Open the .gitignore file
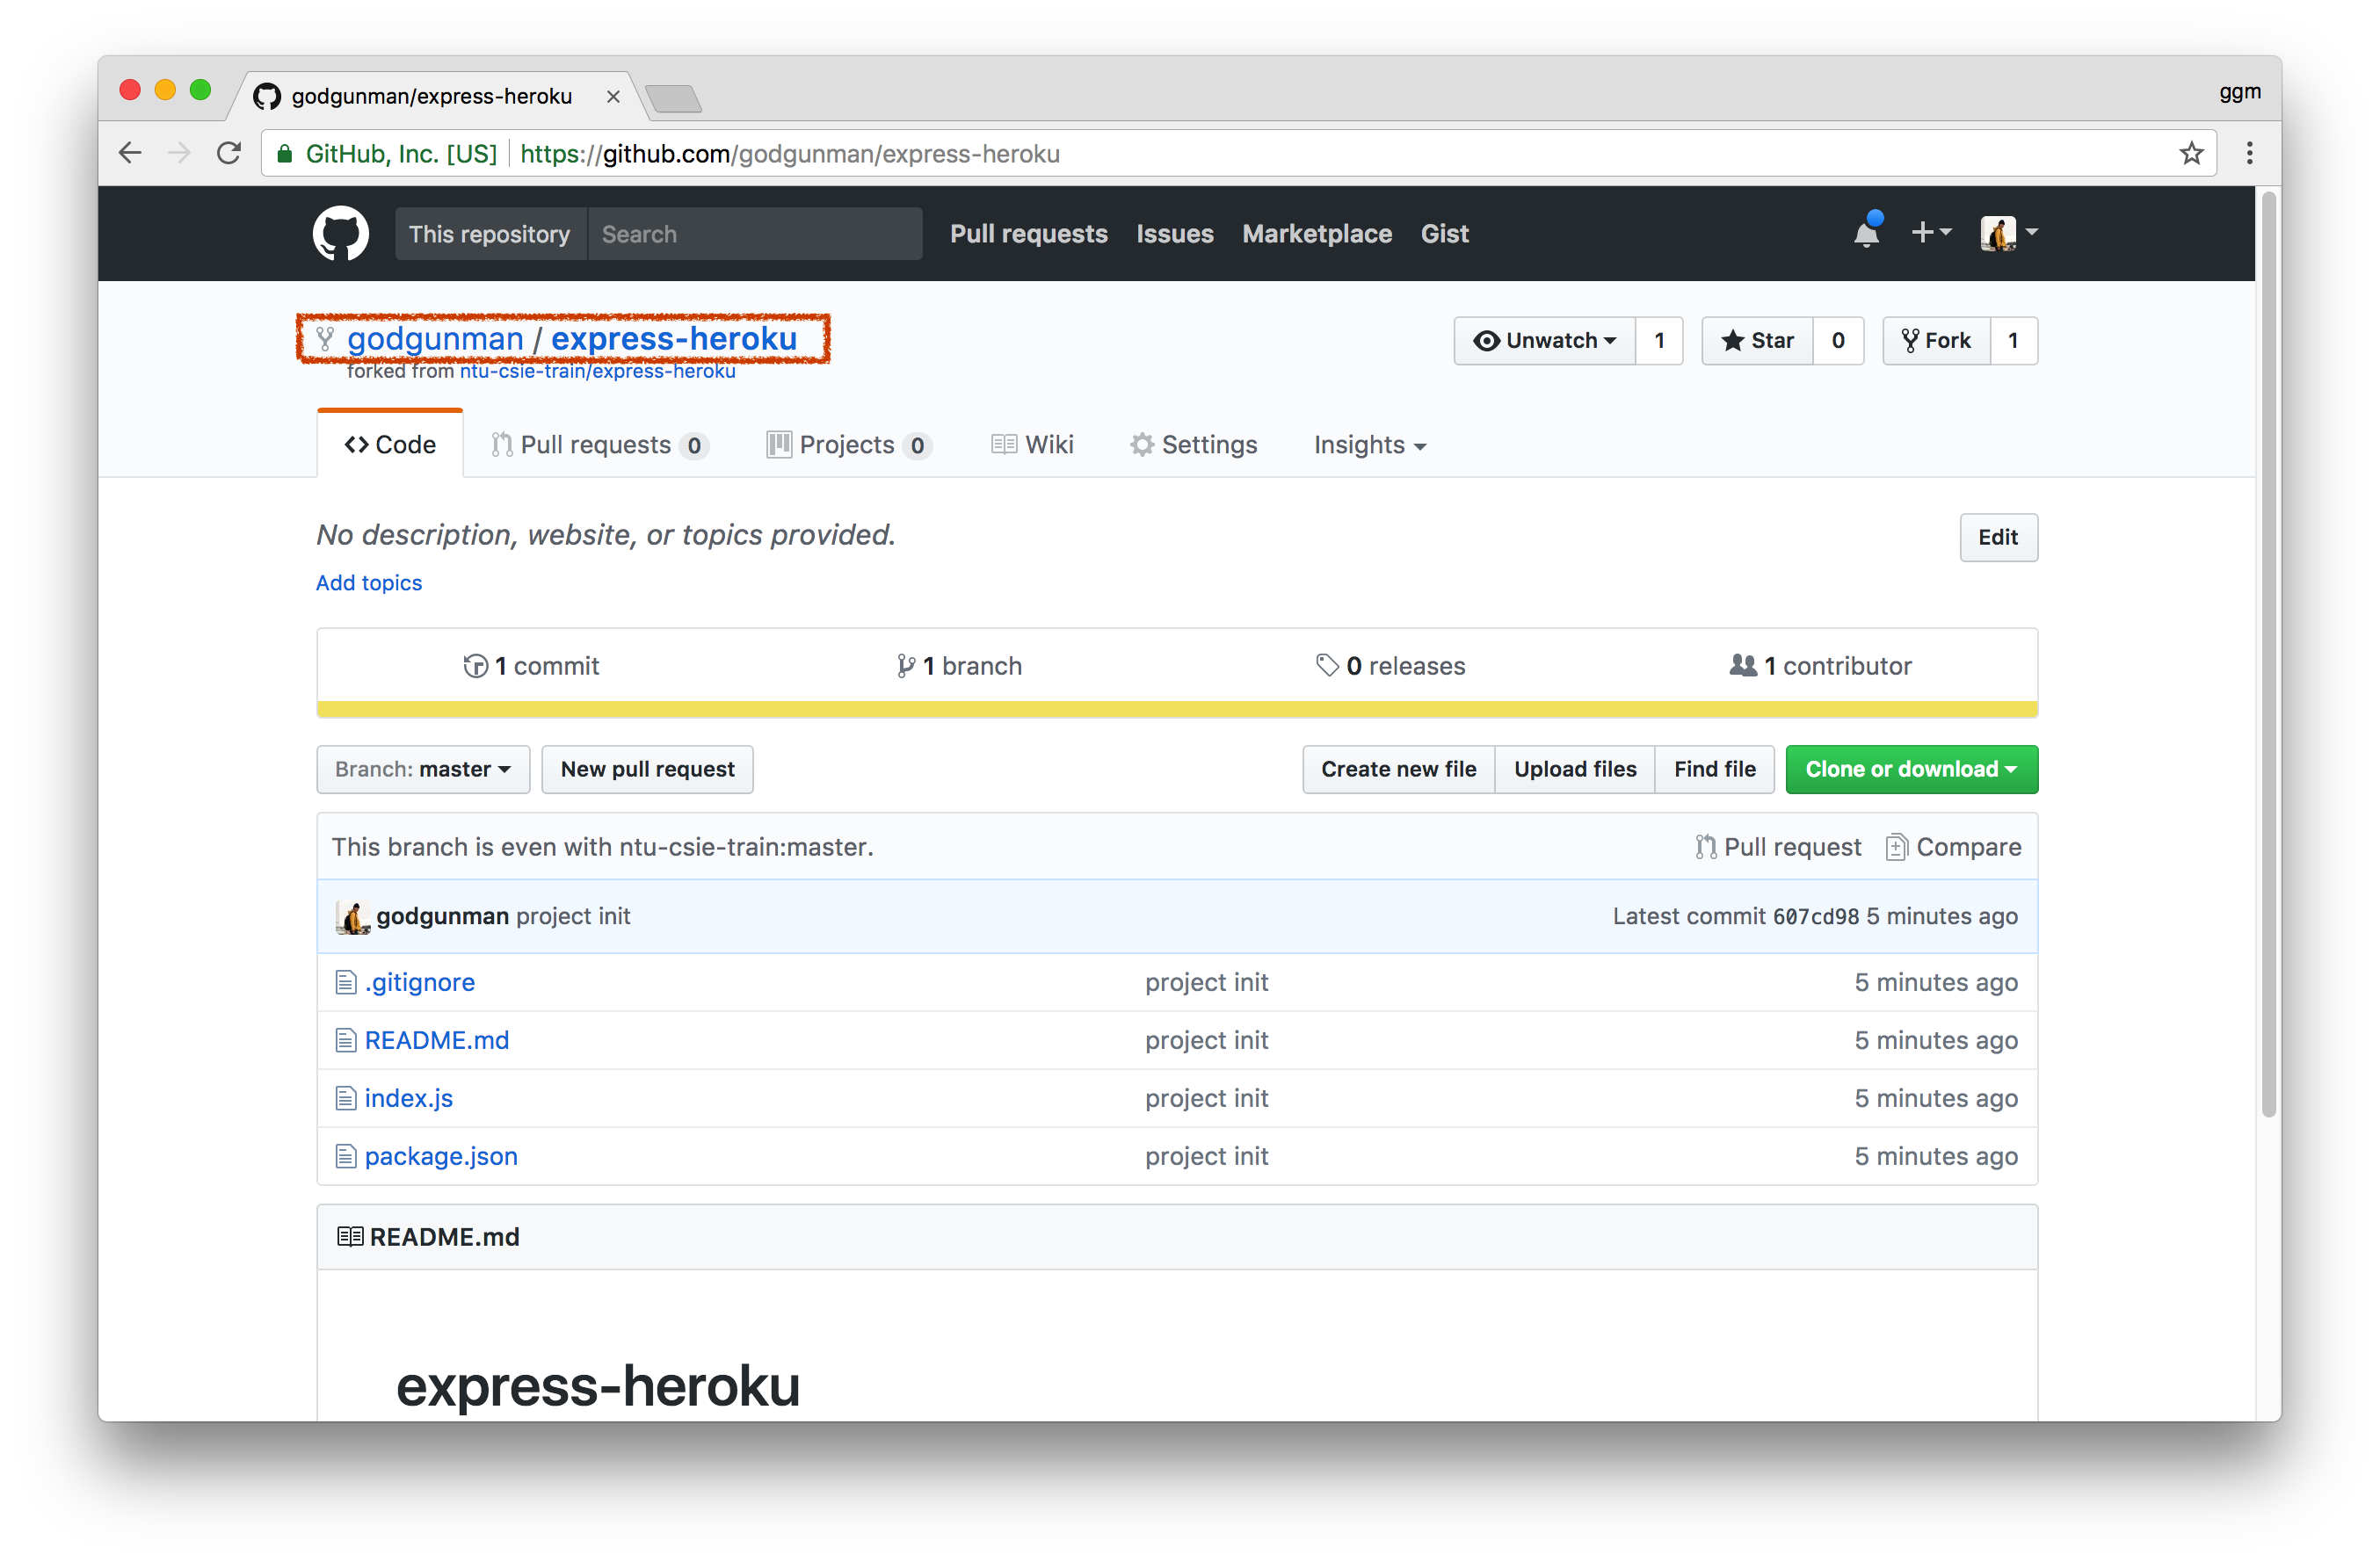Image resolution: width=2380 pixels, height=1562 pixels. pyautogui.click(x=420, y=982)
